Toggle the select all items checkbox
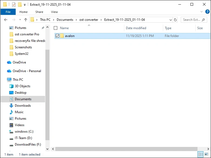 tap(56, 28)
